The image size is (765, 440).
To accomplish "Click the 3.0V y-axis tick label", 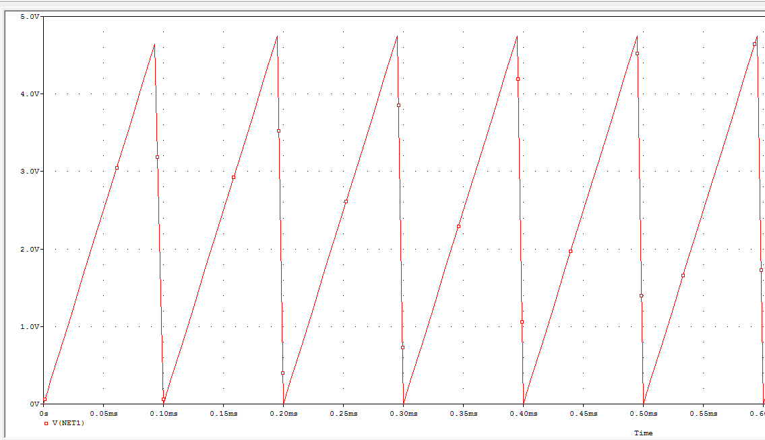I will [x=30, y=172].
